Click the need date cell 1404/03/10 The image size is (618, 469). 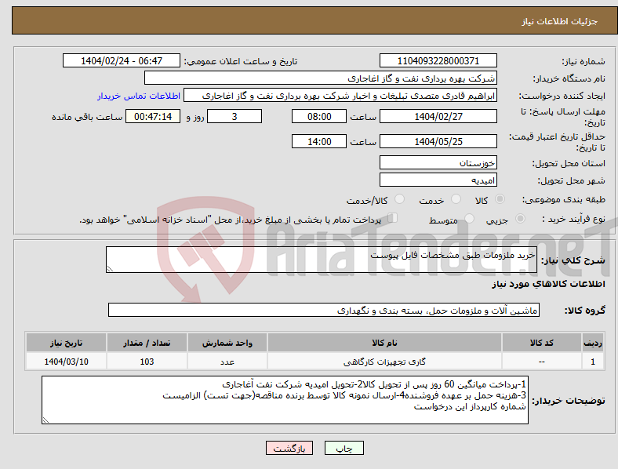click(x=66, y=362)
